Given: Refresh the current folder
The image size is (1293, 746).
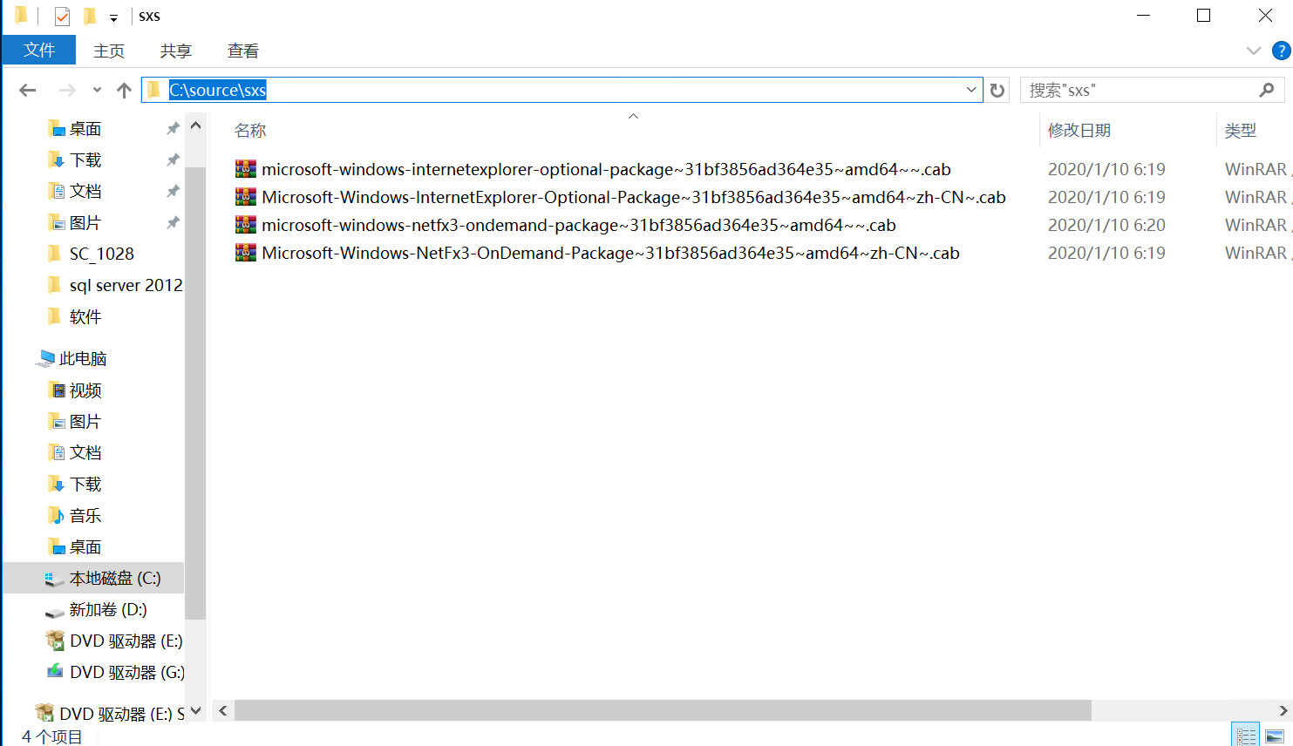Looking at the screenshot, I should [x=997, y=90].
